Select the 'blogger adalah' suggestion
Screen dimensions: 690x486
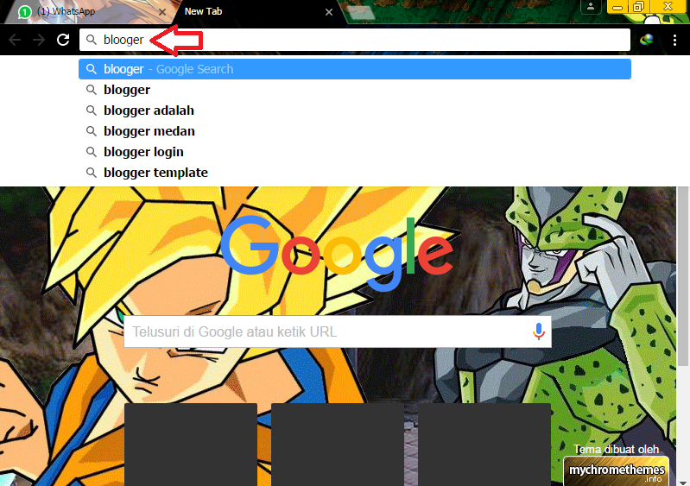pos(355,110)
